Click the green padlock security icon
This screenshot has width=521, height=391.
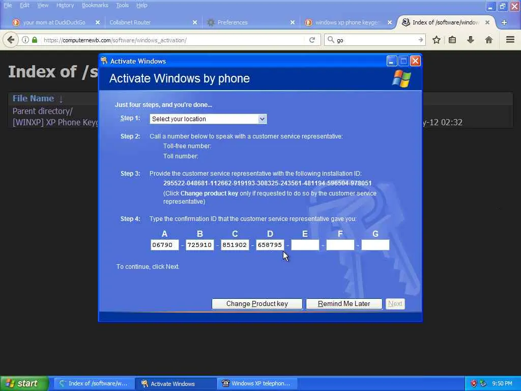pos(35,40)
